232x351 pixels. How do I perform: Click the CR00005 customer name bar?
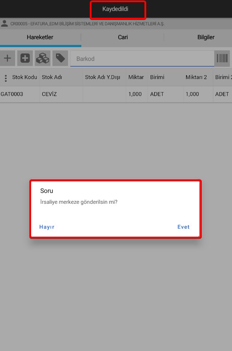pos(87,24)
